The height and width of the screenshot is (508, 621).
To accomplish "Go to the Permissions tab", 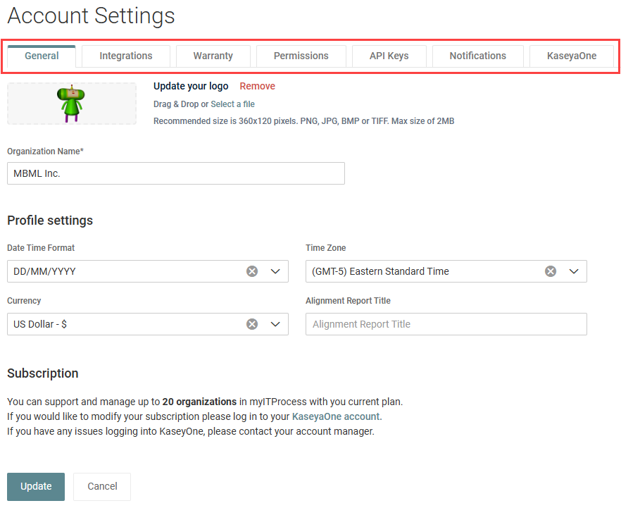I will coord(301,56).
